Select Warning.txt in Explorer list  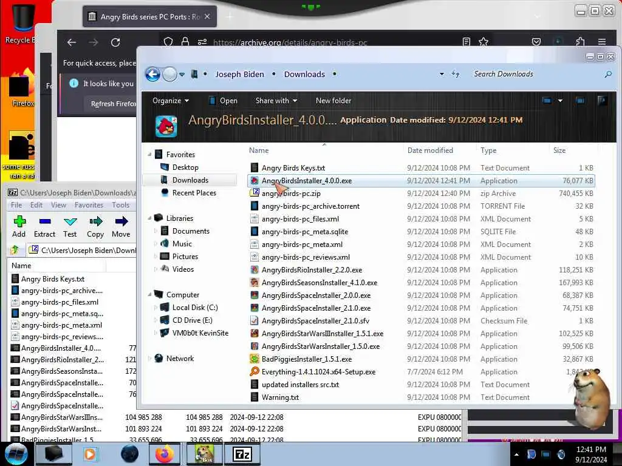[x=280, y=397]
